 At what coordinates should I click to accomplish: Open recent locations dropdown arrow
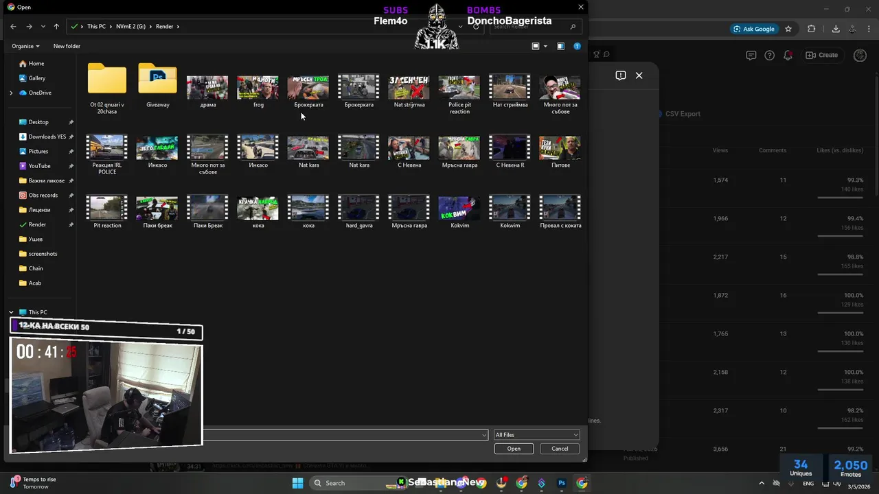[x=43, y=26]
